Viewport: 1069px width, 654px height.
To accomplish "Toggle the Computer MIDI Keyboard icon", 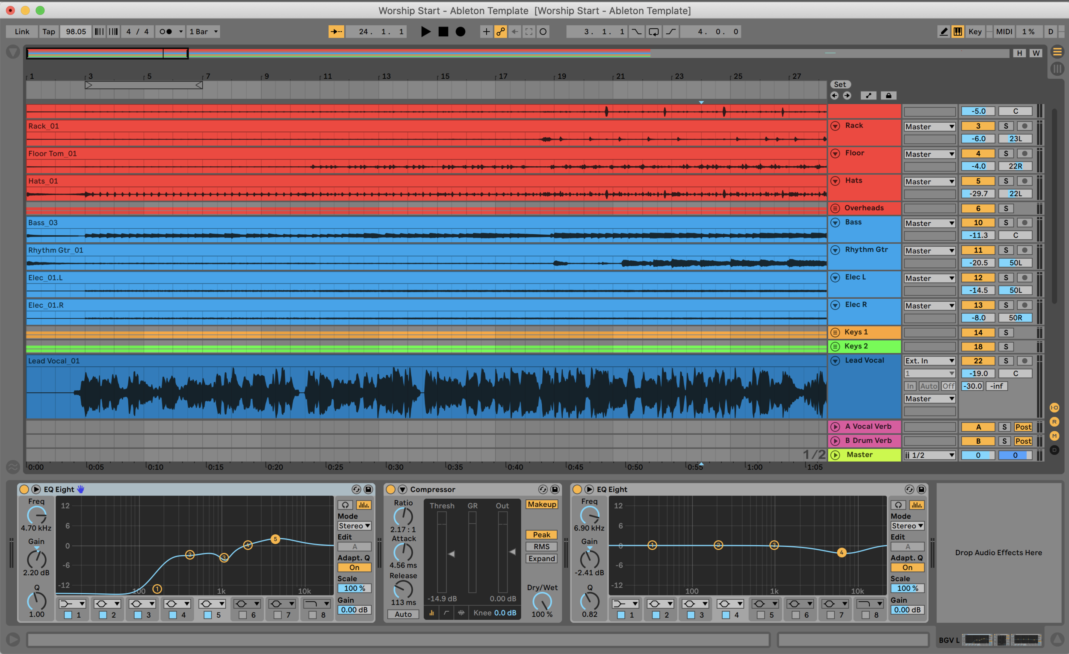I will [957, 32].
